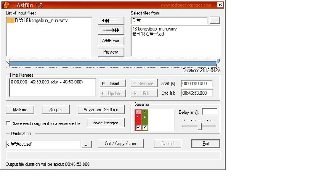Viewport: 316px width, 177px height.
Task: Click the add-to-list left triple arrow button
Action: coord(111,21)
